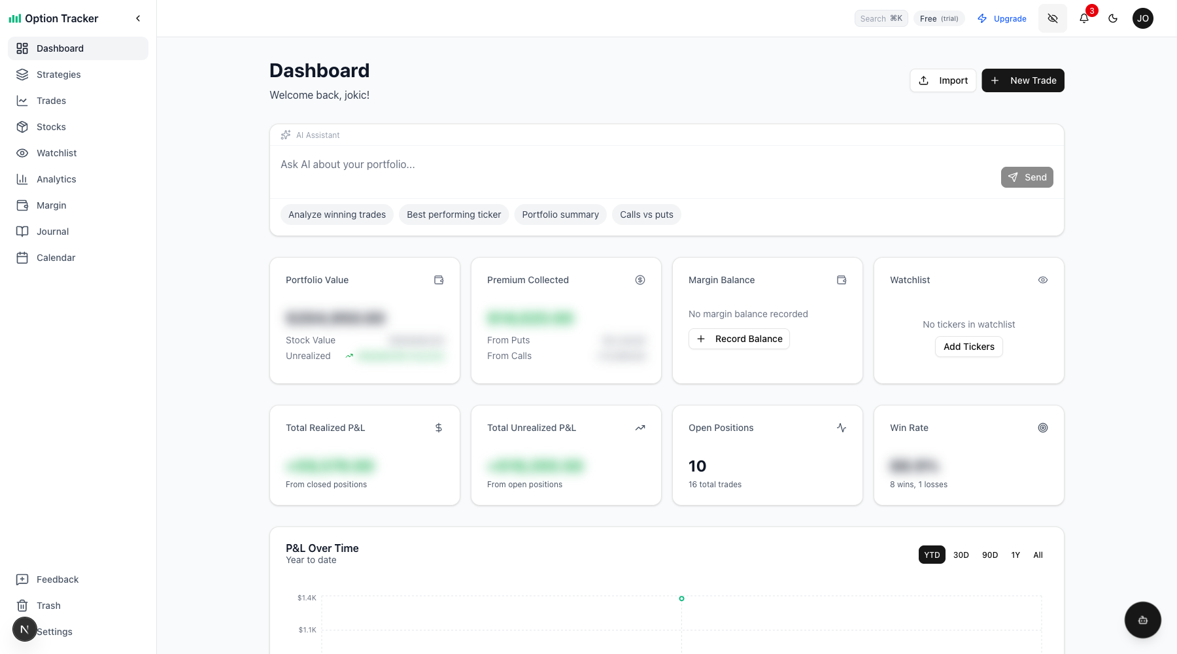
Task: Click the green P&L chart data point
Action: [x=681, y=598]
